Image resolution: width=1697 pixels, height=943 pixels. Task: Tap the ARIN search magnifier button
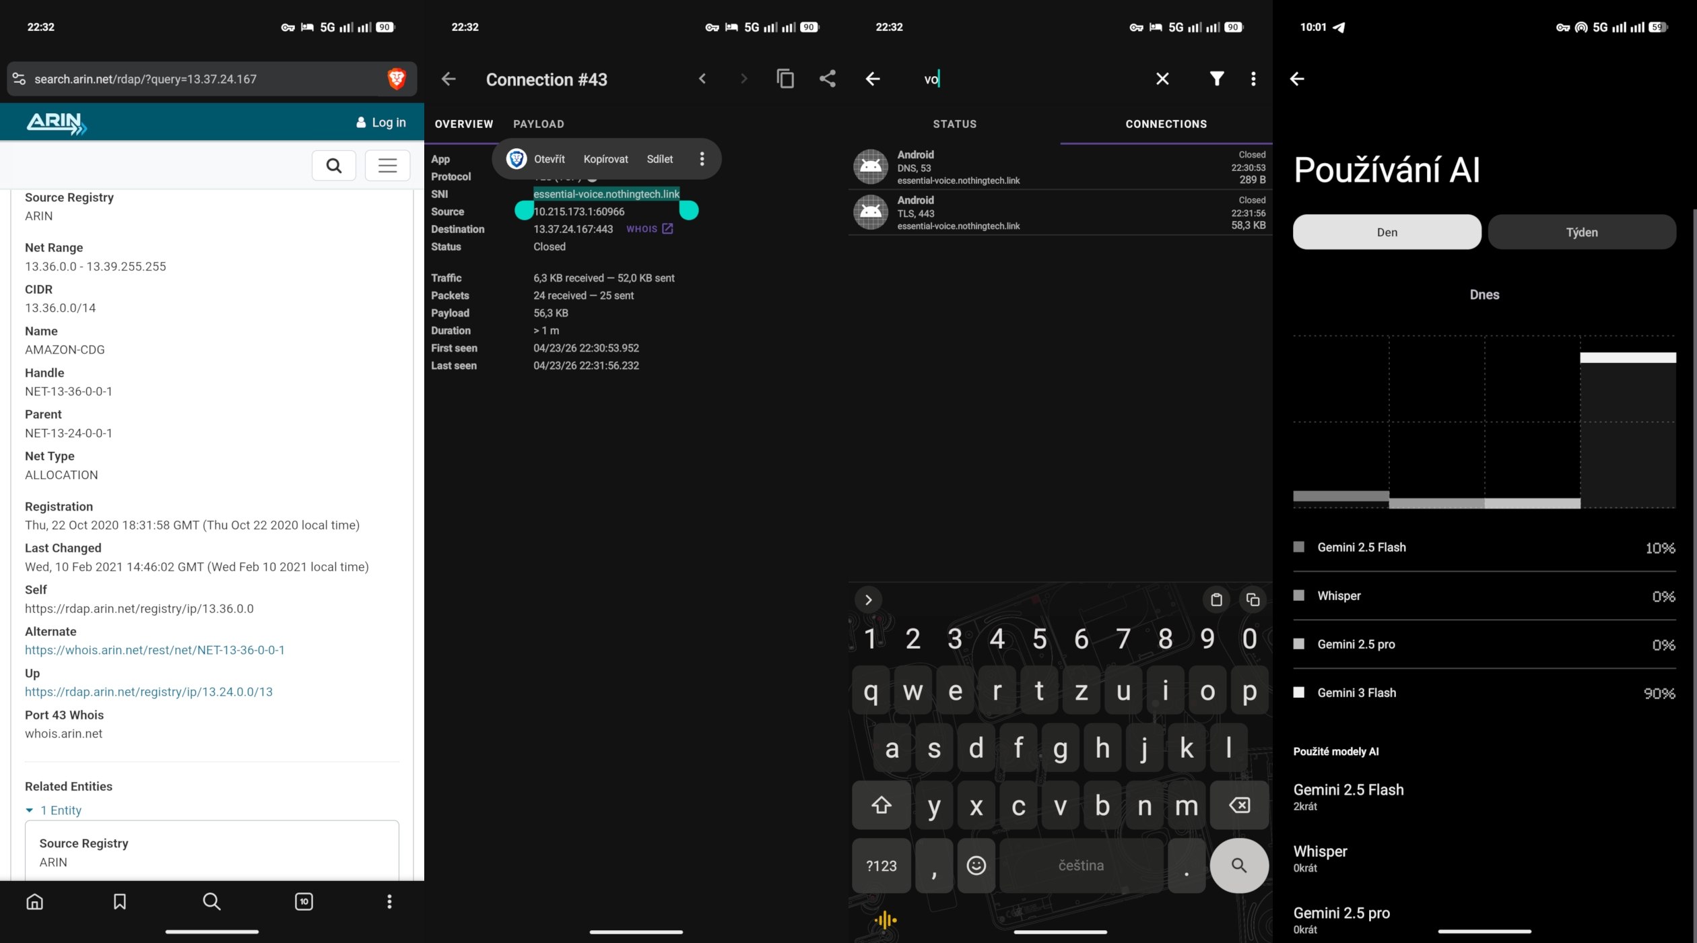333,165
